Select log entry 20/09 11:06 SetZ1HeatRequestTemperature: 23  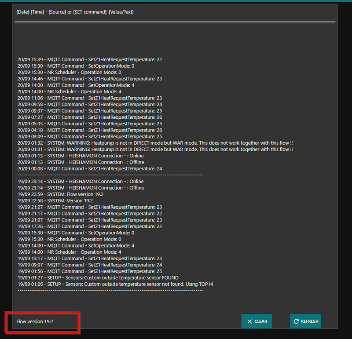(90, 98)
